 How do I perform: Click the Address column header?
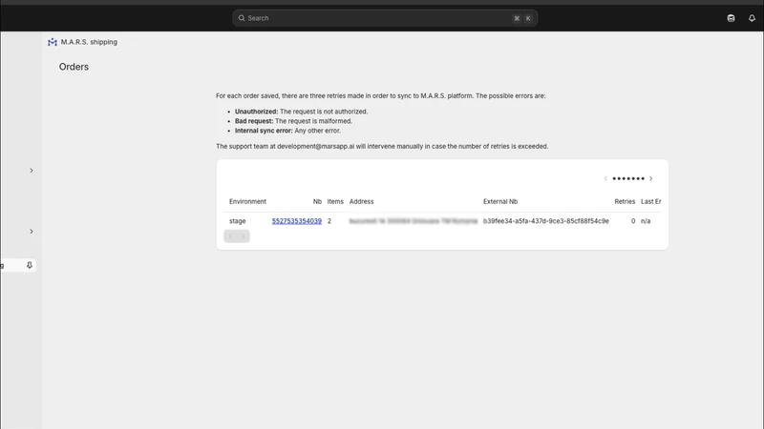click(362, 201)
